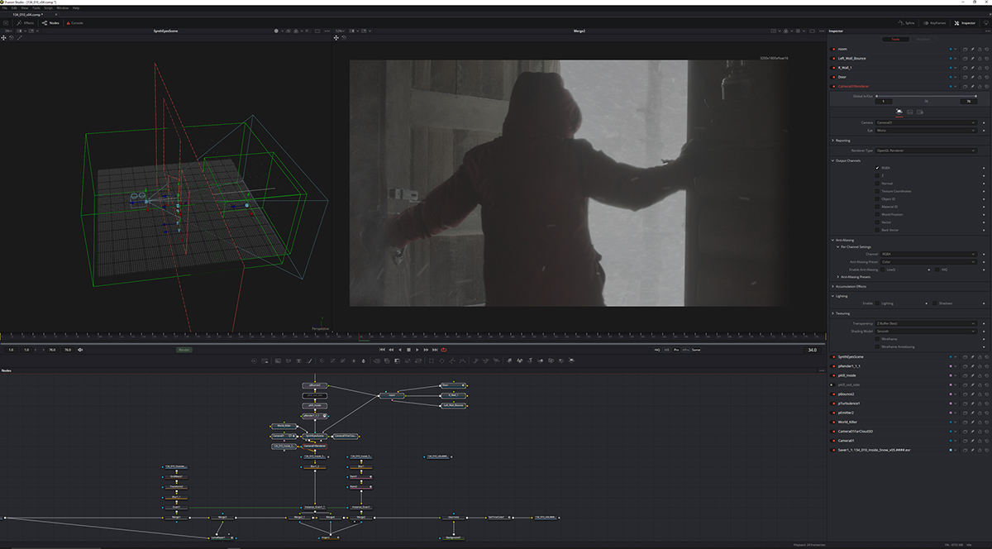Enable the Vector output channel
Screen dimensions: 992x549
(x=877, y=222)
